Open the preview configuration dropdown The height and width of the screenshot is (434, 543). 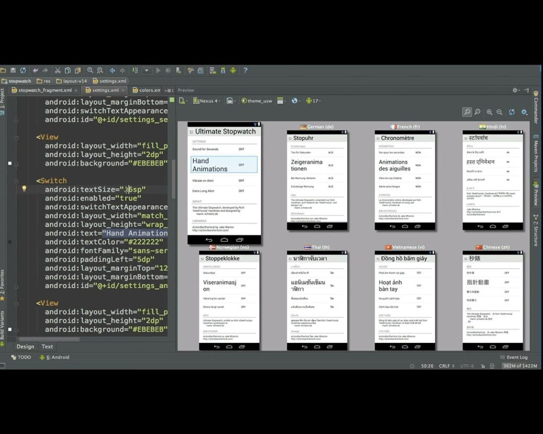point(183,101)
